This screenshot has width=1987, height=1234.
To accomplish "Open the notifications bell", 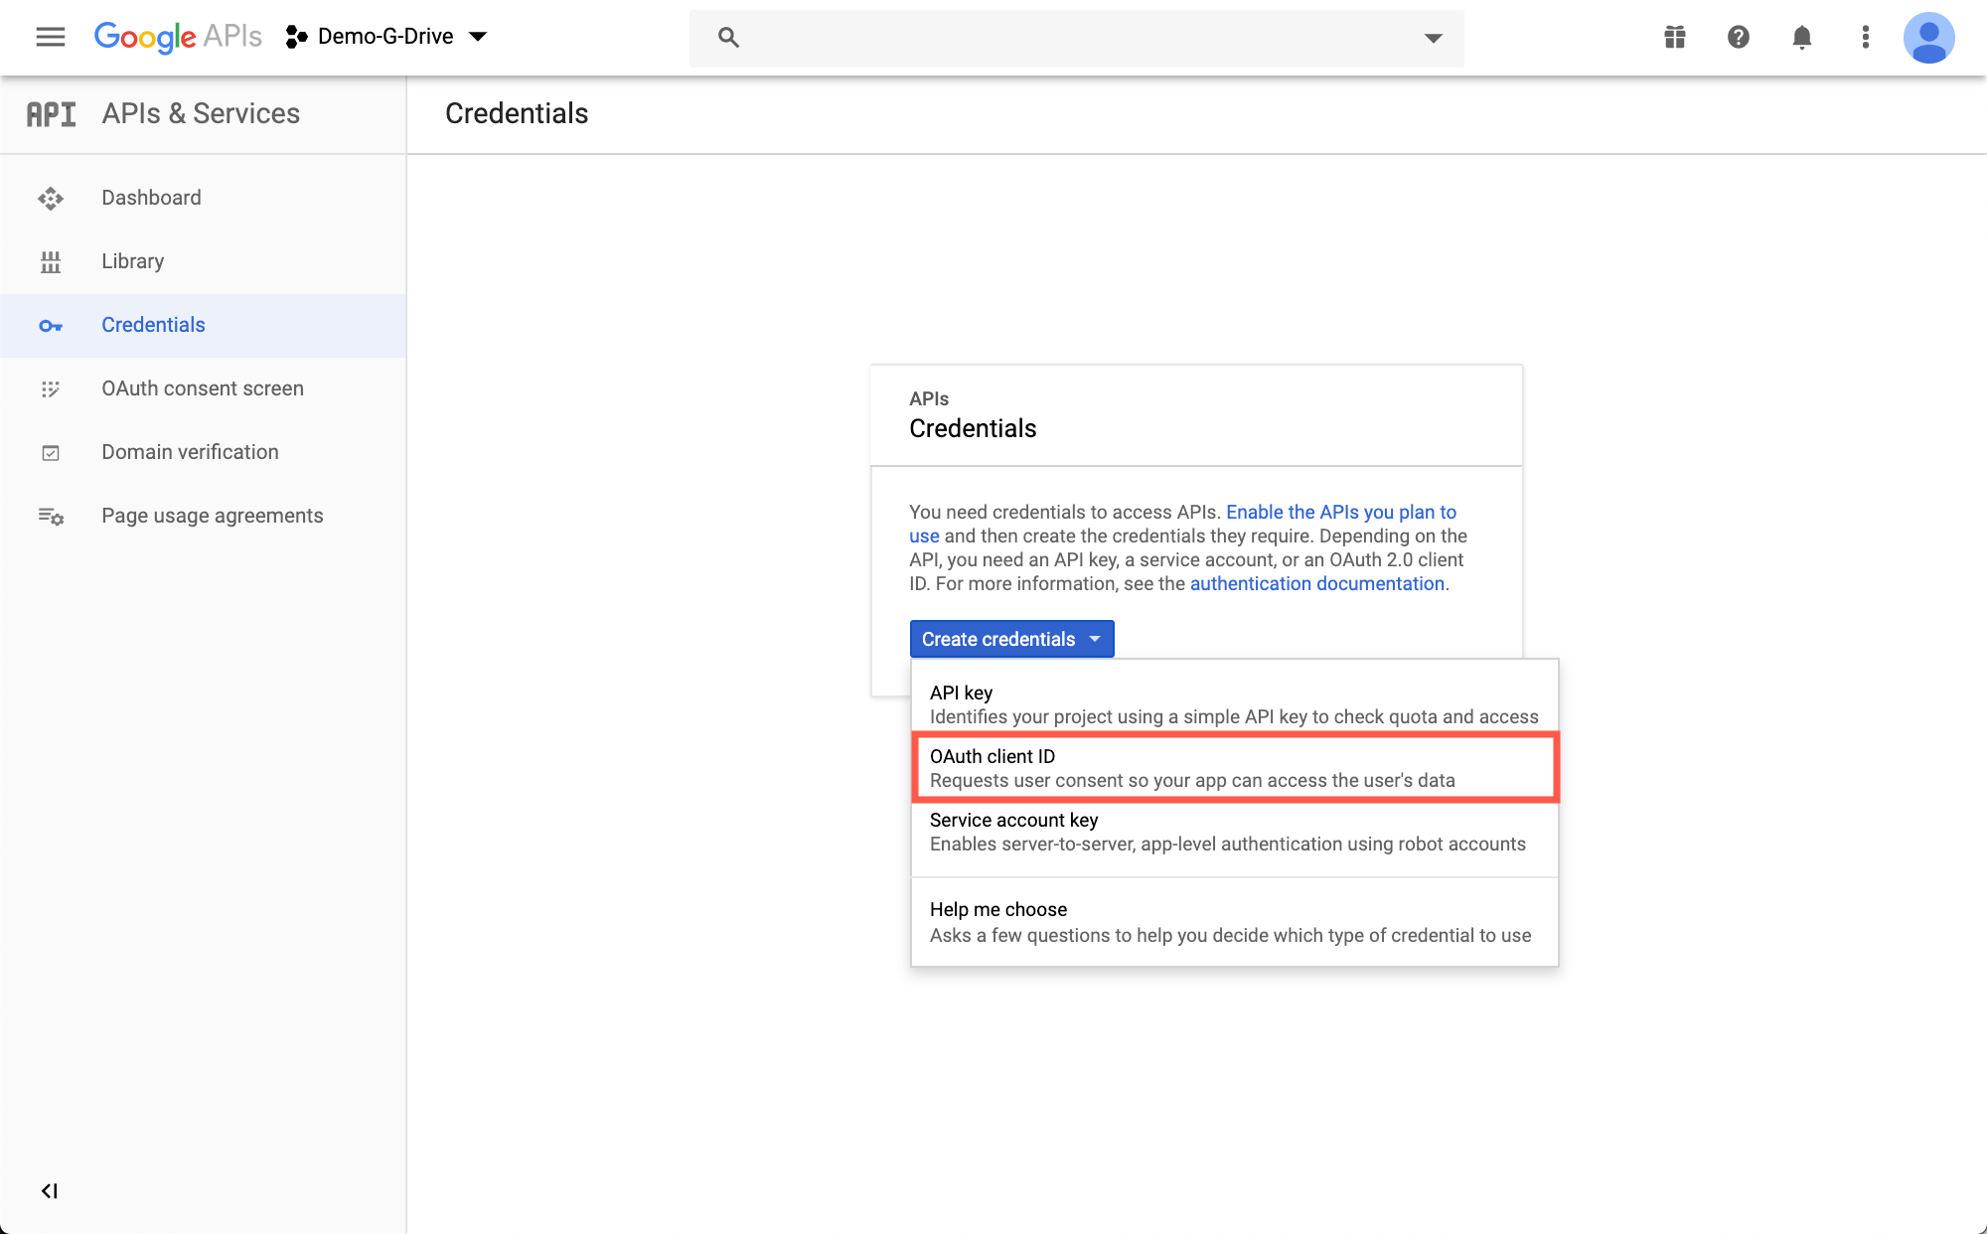I will pyautogui.click(x=1801, y=37).
